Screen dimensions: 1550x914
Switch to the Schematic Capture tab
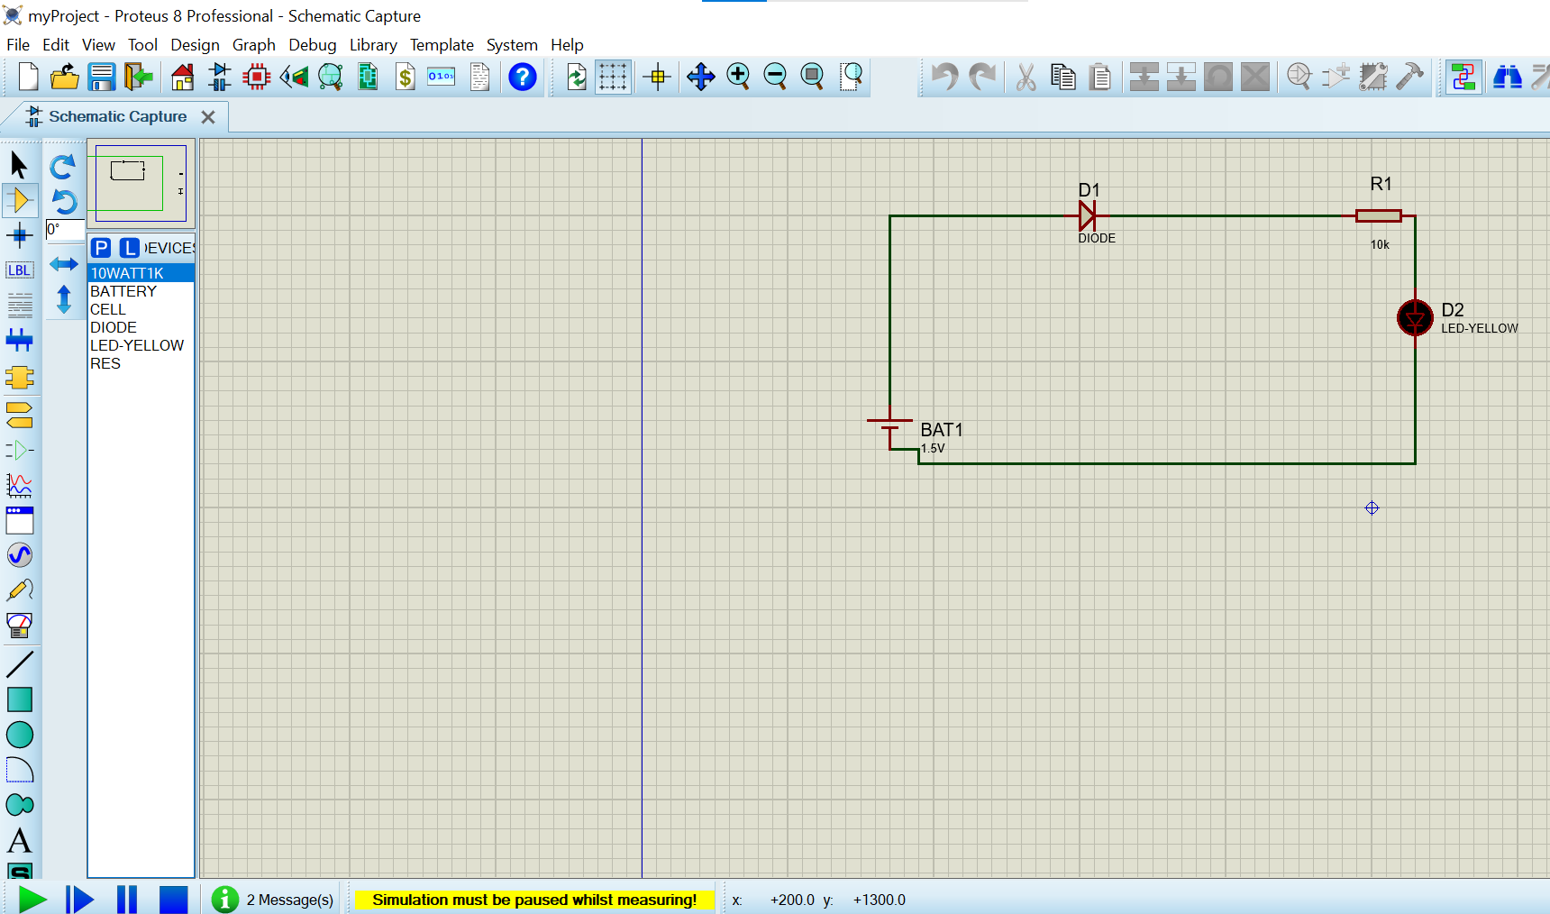(117, 117)
